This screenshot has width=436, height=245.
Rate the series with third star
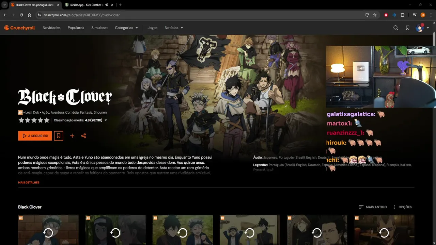coord(34,120)
